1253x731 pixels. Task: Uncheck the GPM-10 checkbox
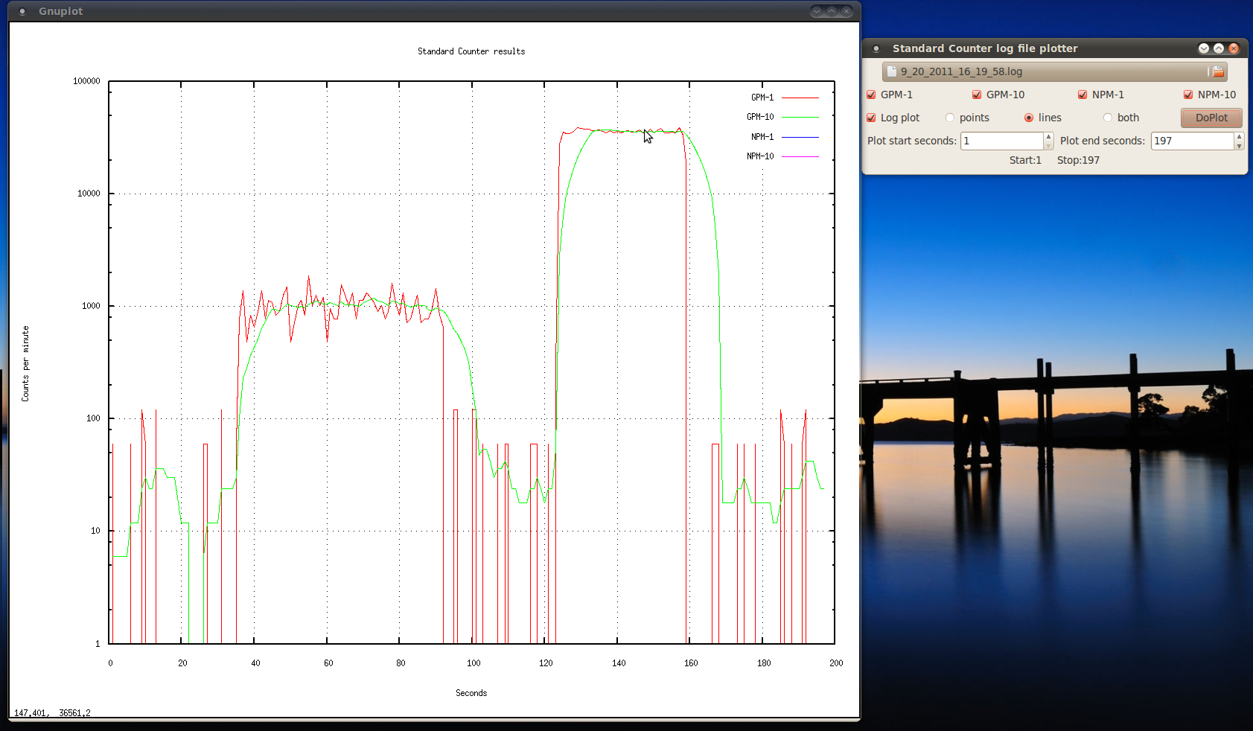(x=977, y=95)
